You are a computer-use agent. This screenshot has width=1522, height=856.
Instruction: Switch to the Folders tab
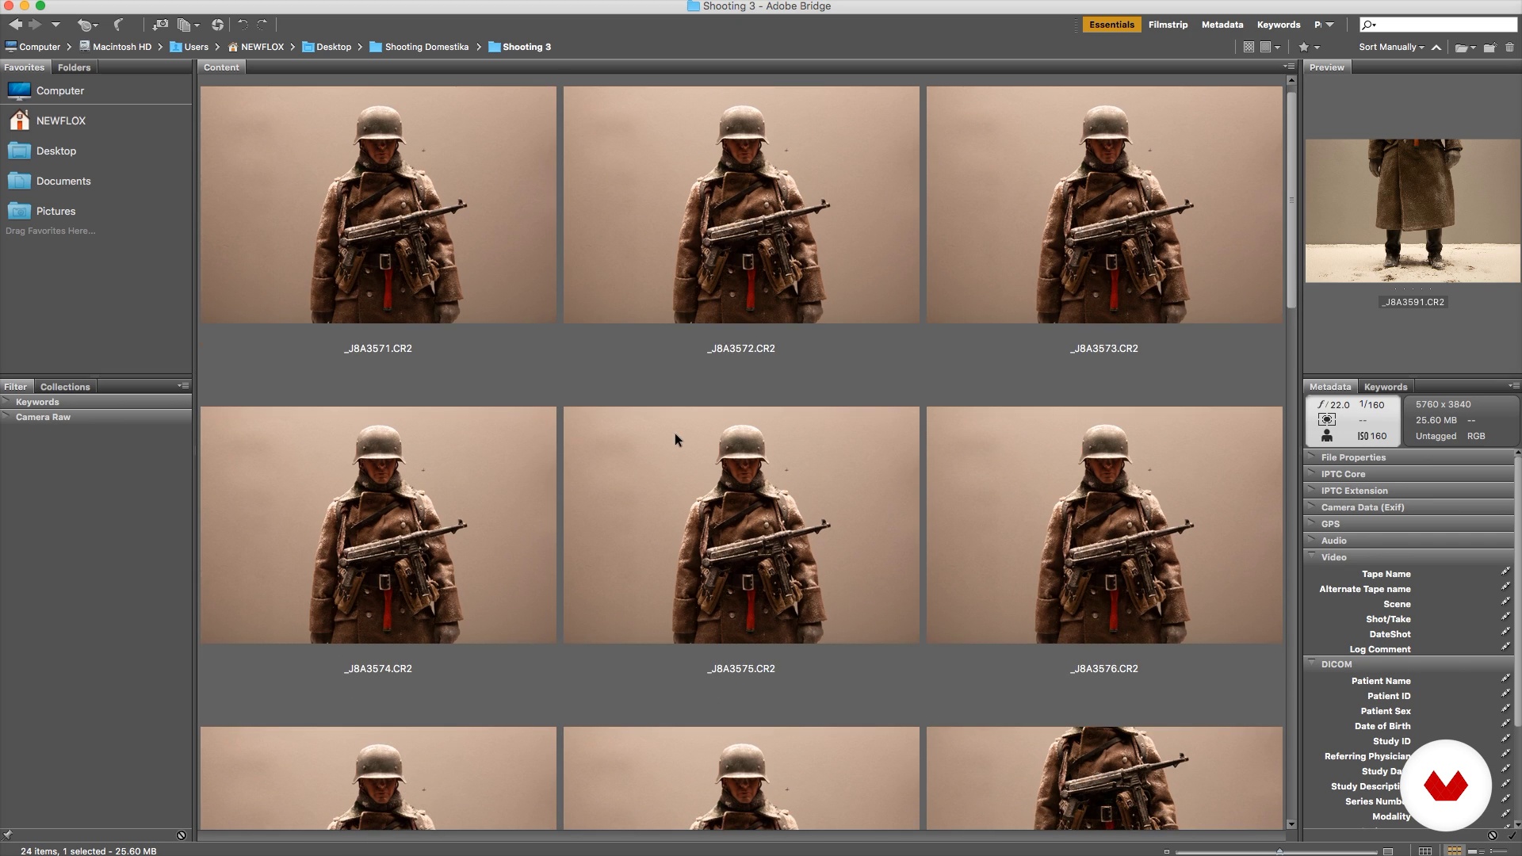point(74,67)
